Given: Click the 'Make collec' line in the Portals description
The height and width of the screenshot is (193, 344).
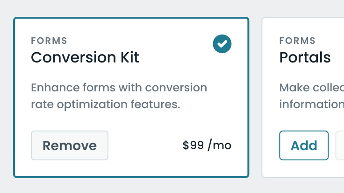Looking at the screenshot, I should 312,88.
